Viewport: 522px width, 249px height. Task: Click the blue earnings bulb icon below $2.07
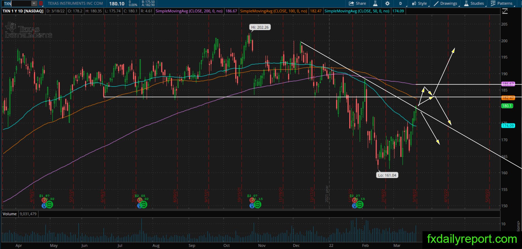(252, 206)
